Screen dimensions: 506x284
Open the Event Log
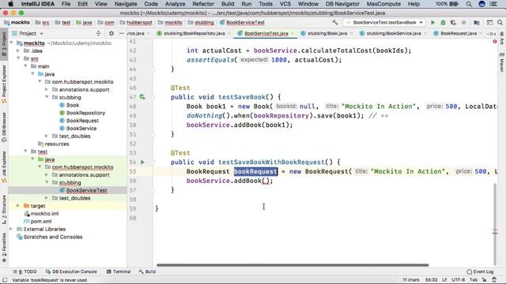(x=480, y=271)
